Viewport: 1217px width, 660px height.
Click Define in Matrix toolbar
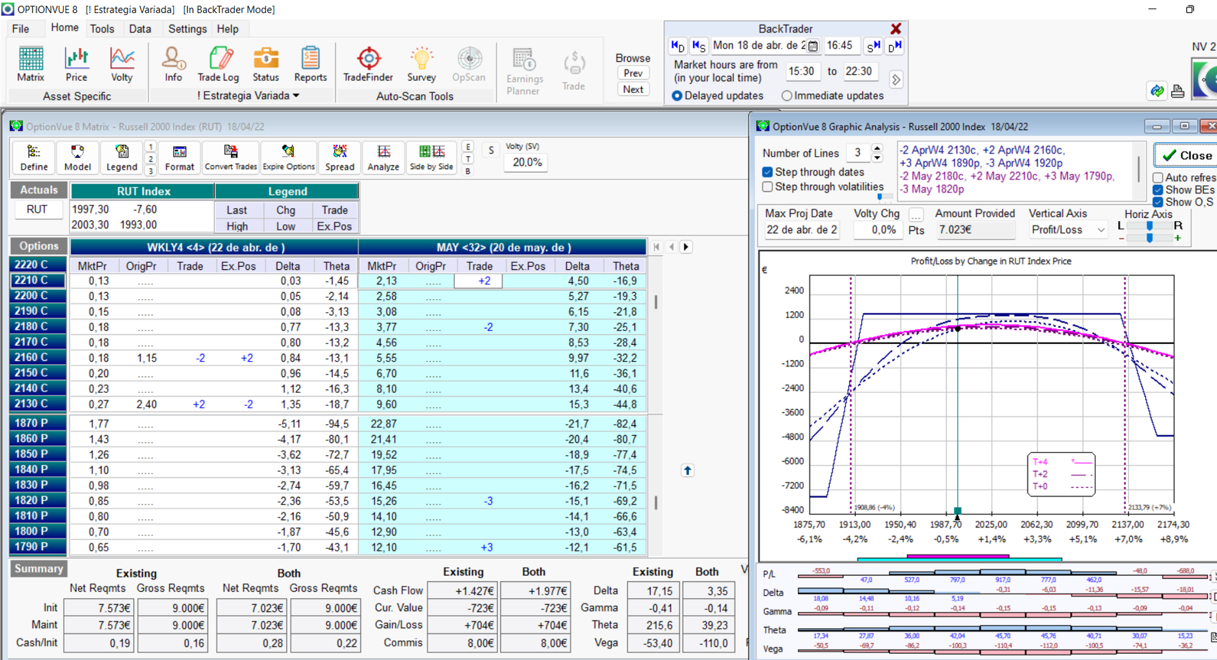(x=34, y=157)
